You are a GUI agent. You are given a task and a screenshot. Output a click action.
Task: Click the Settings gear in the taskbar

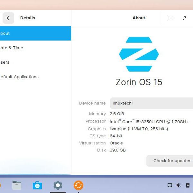(58, 185)
